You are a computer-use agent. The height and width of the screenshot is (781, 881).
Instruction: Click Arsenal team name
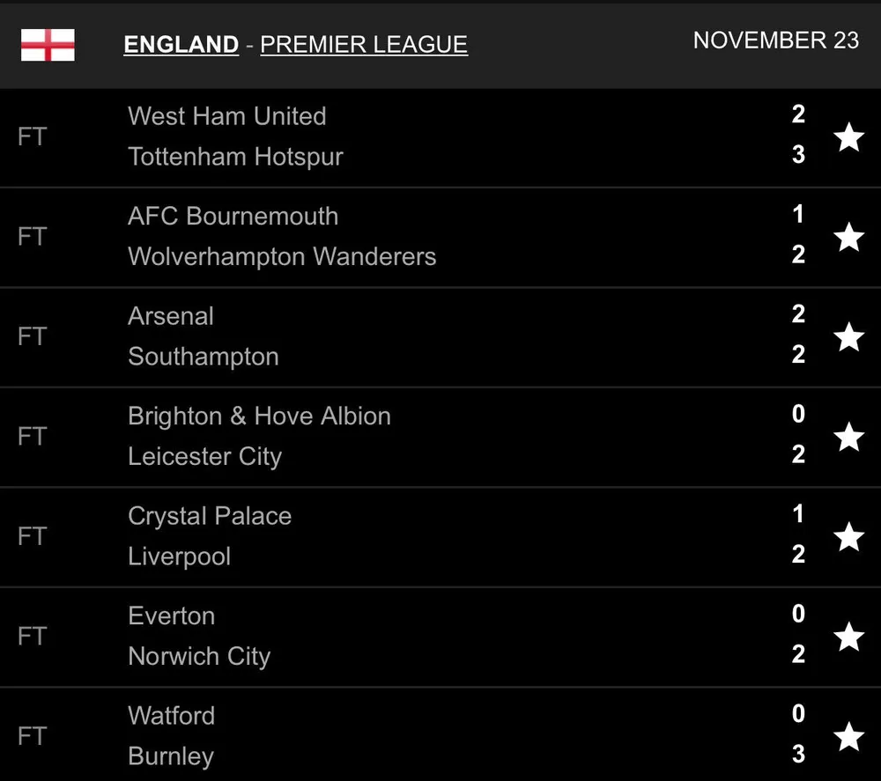click(171, 316)
